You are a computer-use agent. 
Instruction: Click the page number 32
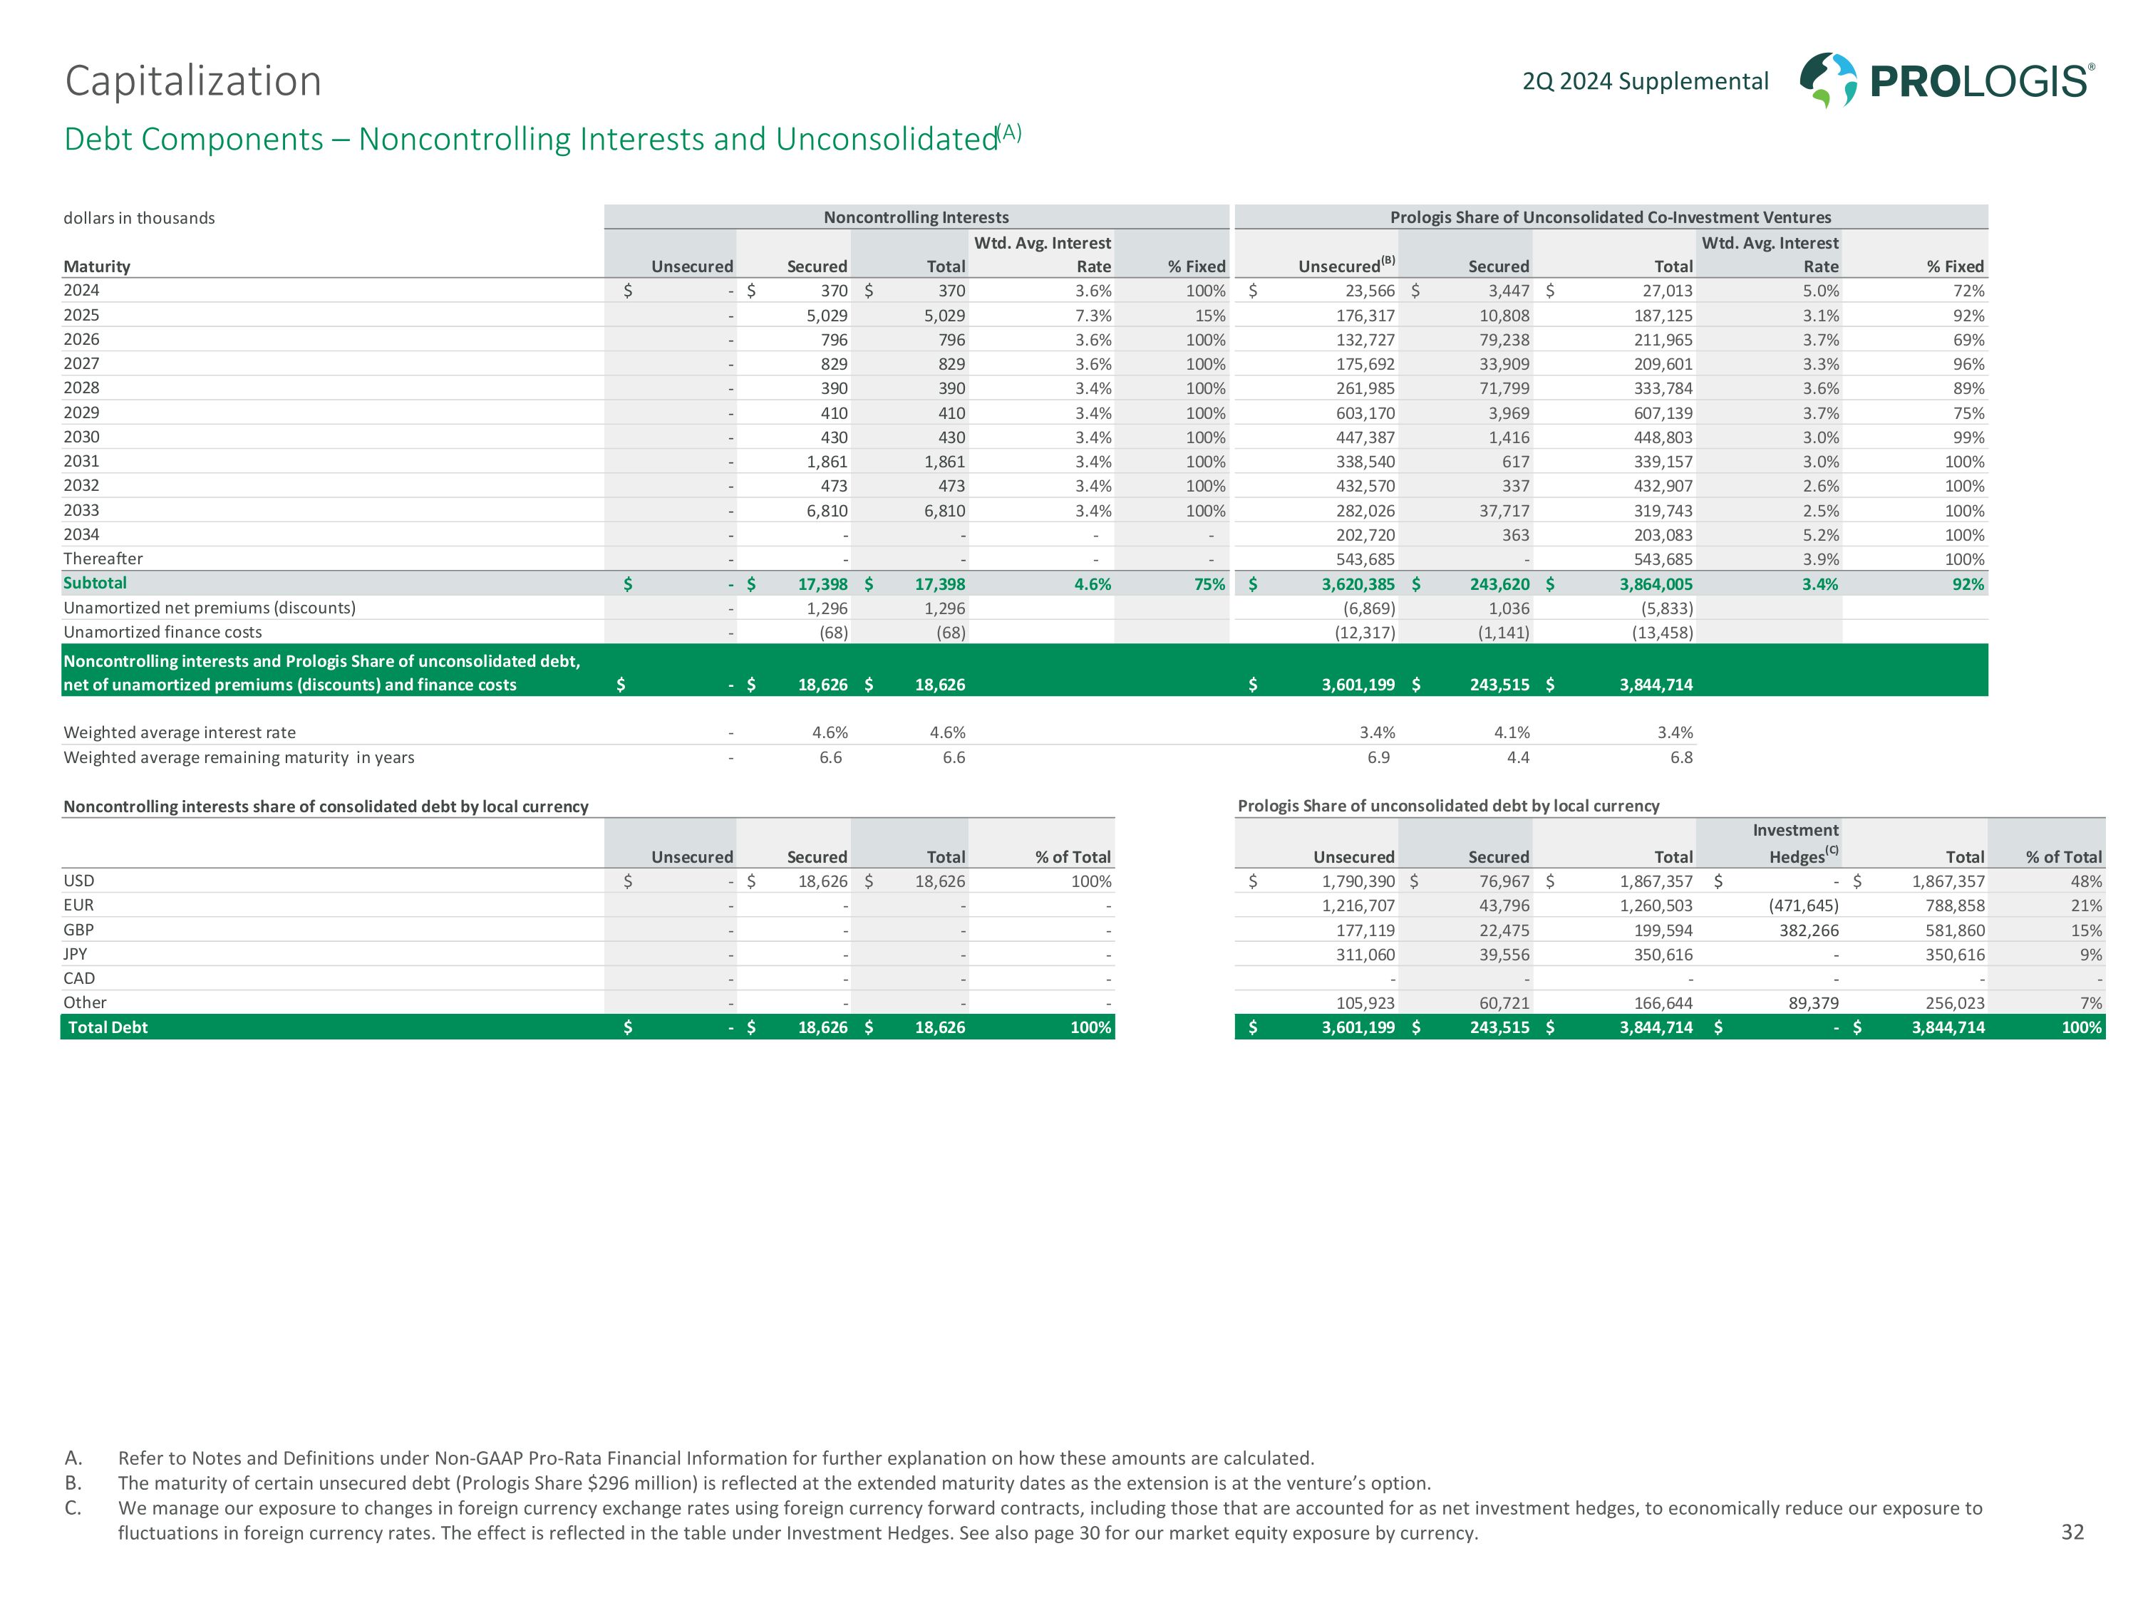(x=2072, y=1532)
